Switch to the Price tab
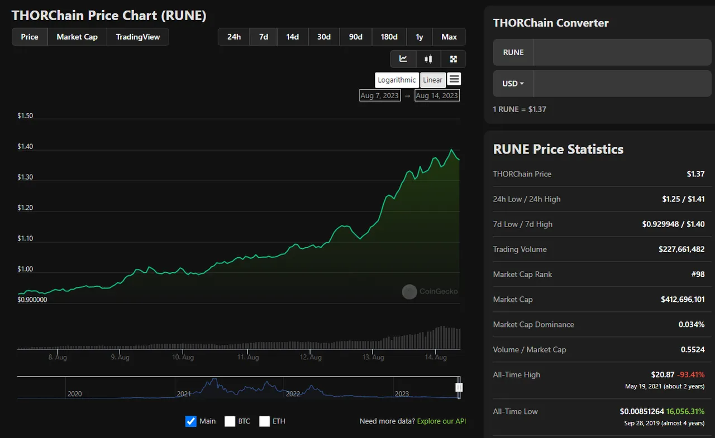 [30, 37]
